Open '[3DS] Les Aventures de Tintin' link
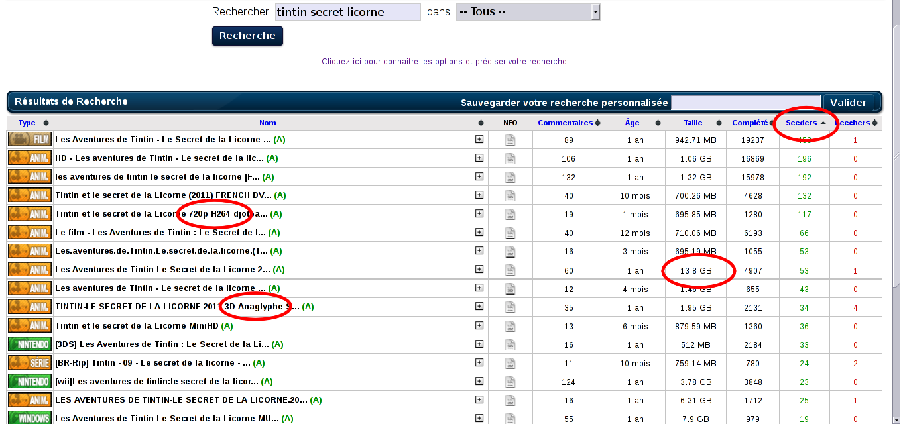Screen dimensions: 901x424 [x=162, y=344]
